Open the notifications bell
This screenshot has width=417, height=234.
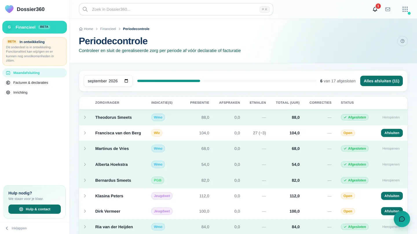click(375, 9)
